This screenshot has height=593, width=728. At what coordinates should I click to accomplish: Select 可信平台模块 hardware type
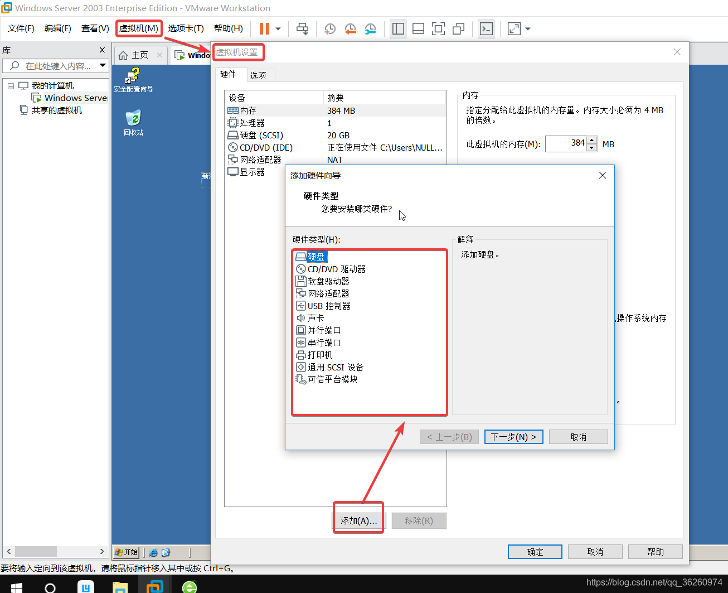pyautogui.click(x=327, y=379)
